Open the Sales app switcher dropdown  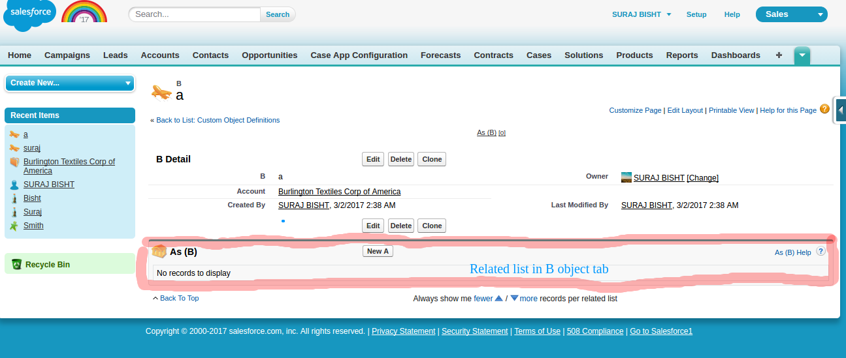(x=791, y=14)
